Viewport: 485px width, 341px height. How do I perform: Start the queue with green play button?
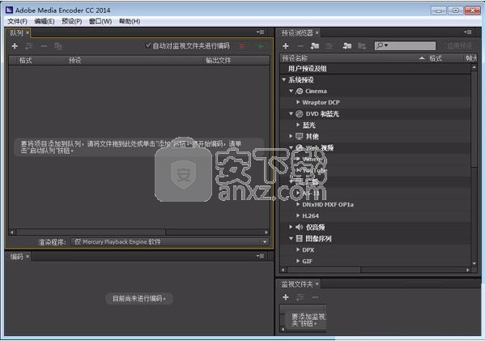260,46
